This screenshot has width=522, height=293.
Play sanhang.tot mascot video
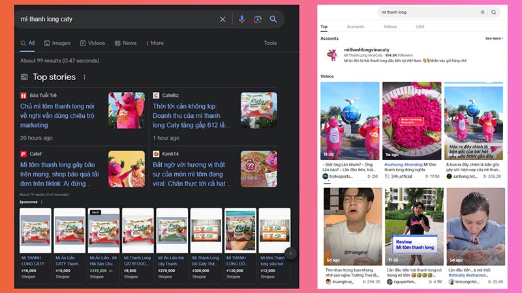(x=474, y=121)
